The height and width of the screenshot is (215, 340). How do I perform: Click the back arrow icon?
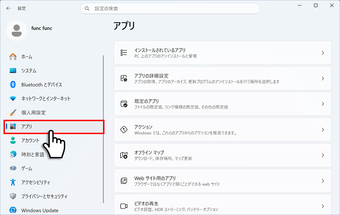[x=8, y=8]
